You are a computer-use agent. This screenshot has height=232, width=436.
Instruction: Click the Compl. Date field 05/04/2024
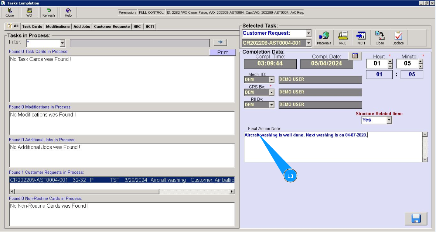coord(326,63)
